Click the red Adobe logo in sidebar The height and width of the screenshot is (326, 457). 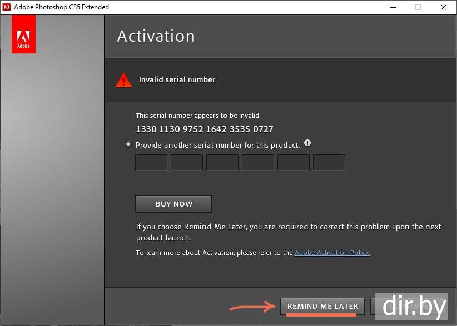[x=23, y=34]
